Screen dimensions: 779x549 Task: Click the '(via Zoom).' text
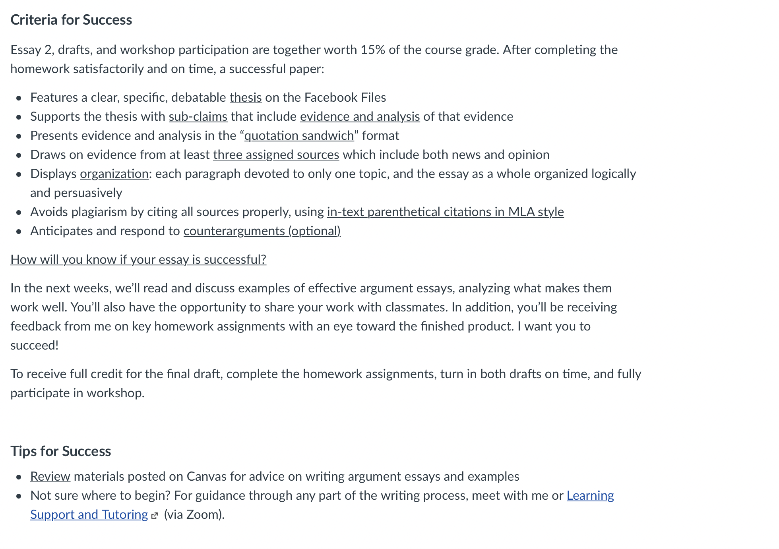click(194, 514)
